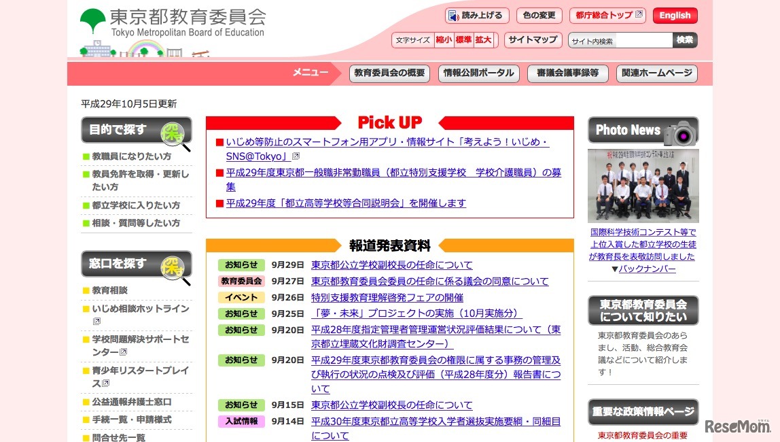780x442 pixels.
Task: Open いじめ相談ホットライン link
Action: click(140, 309)
